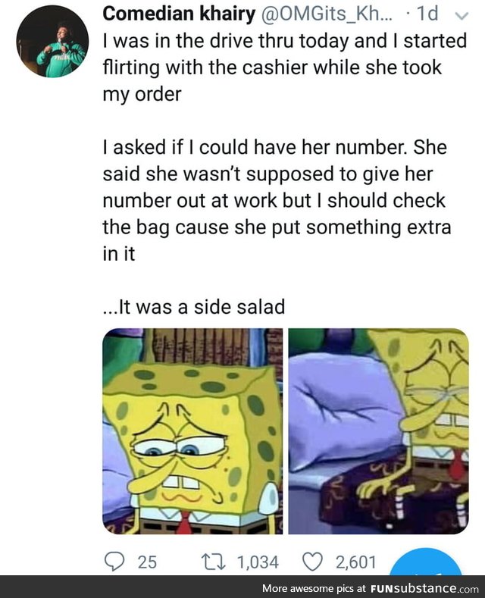Visit FUNsubstance.com watermark link
Viewport: 485px width, 598px height.
[x=424, y=588]
